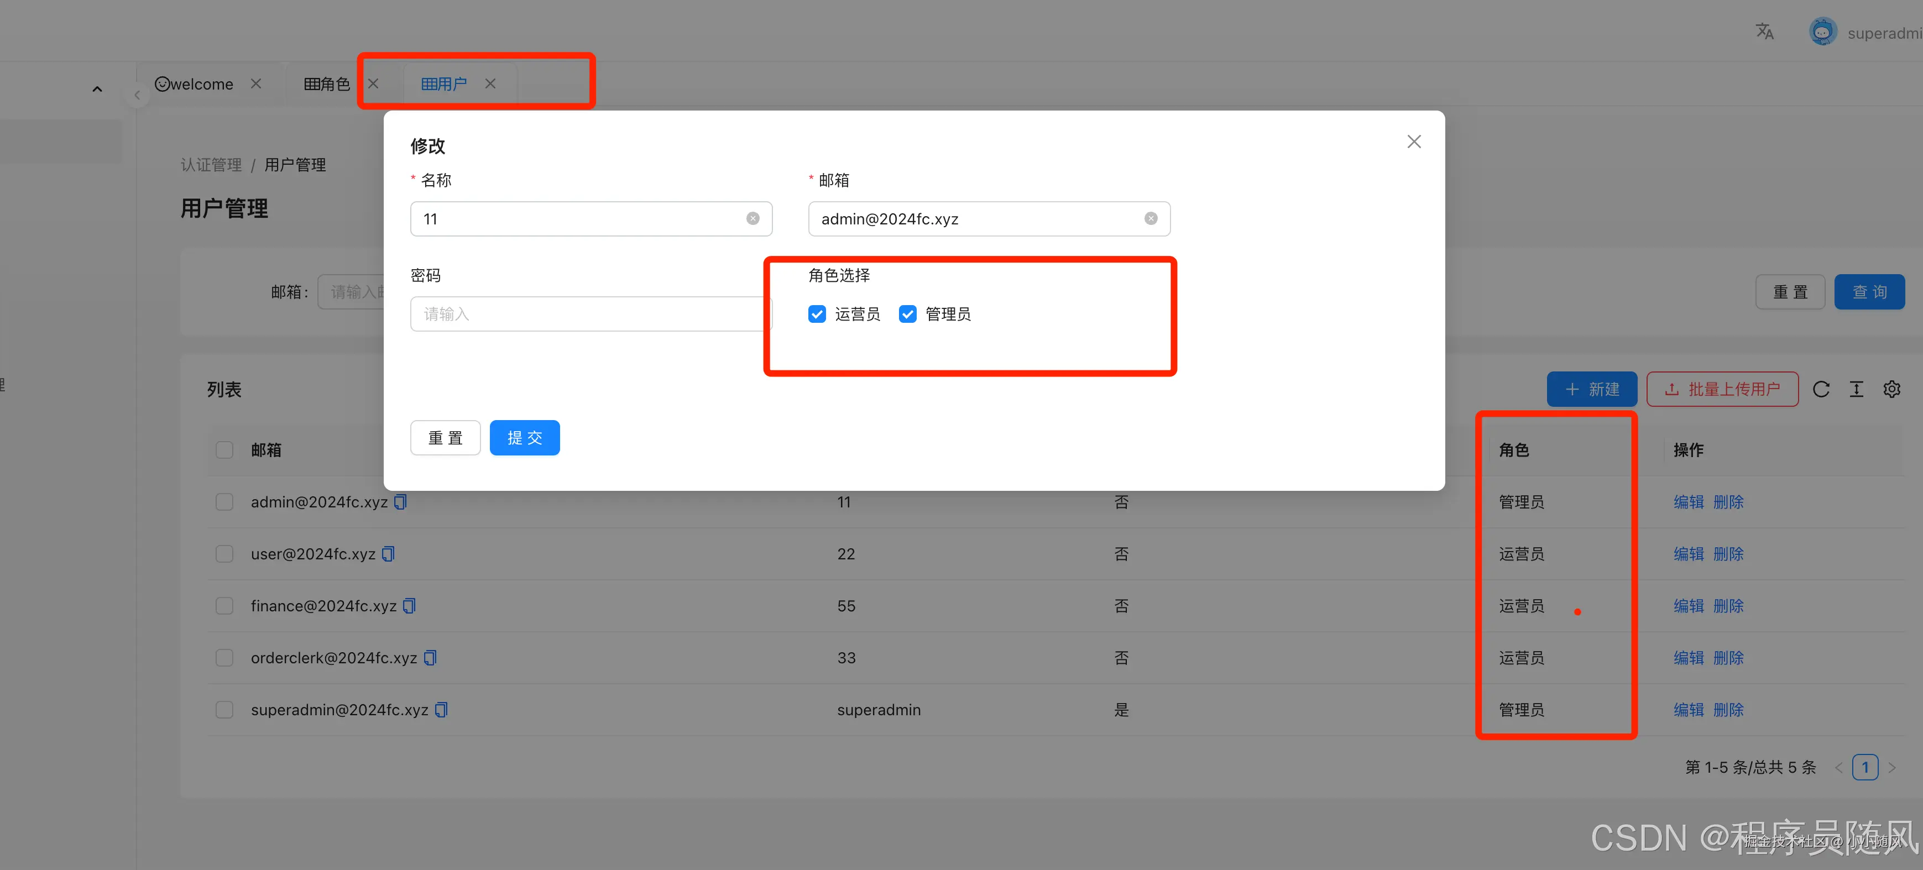Screen dimensions: 1923x870
Task: Uncheck the 管理员 role checkbox
Action: pyautogui.click(x=907, y=314)
